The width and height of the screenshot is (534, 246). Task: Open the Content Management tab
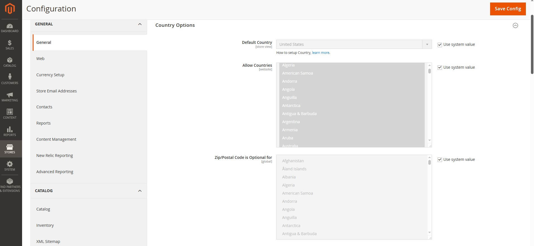90,139
